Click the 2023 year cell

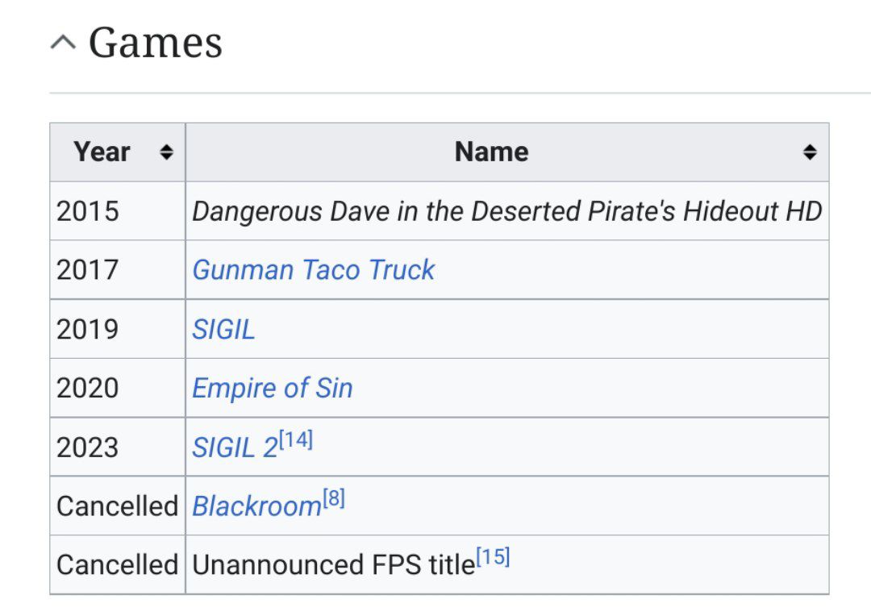click(x=118, y=447)
